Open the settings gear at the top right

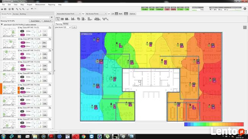tap(245, 9)
